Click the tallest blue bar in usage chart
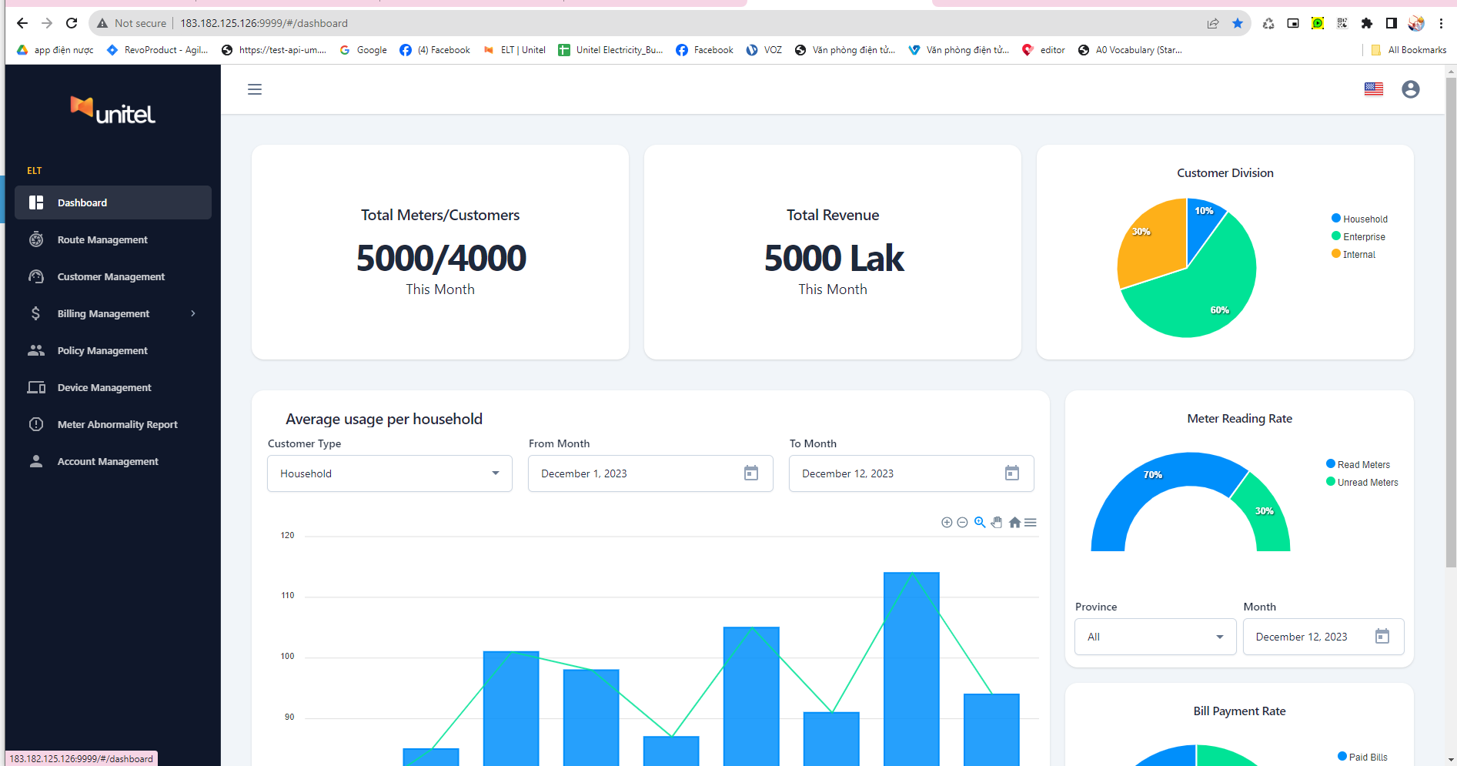Image resolution: width=1457 pixels, height=766 pixels. 911,669
